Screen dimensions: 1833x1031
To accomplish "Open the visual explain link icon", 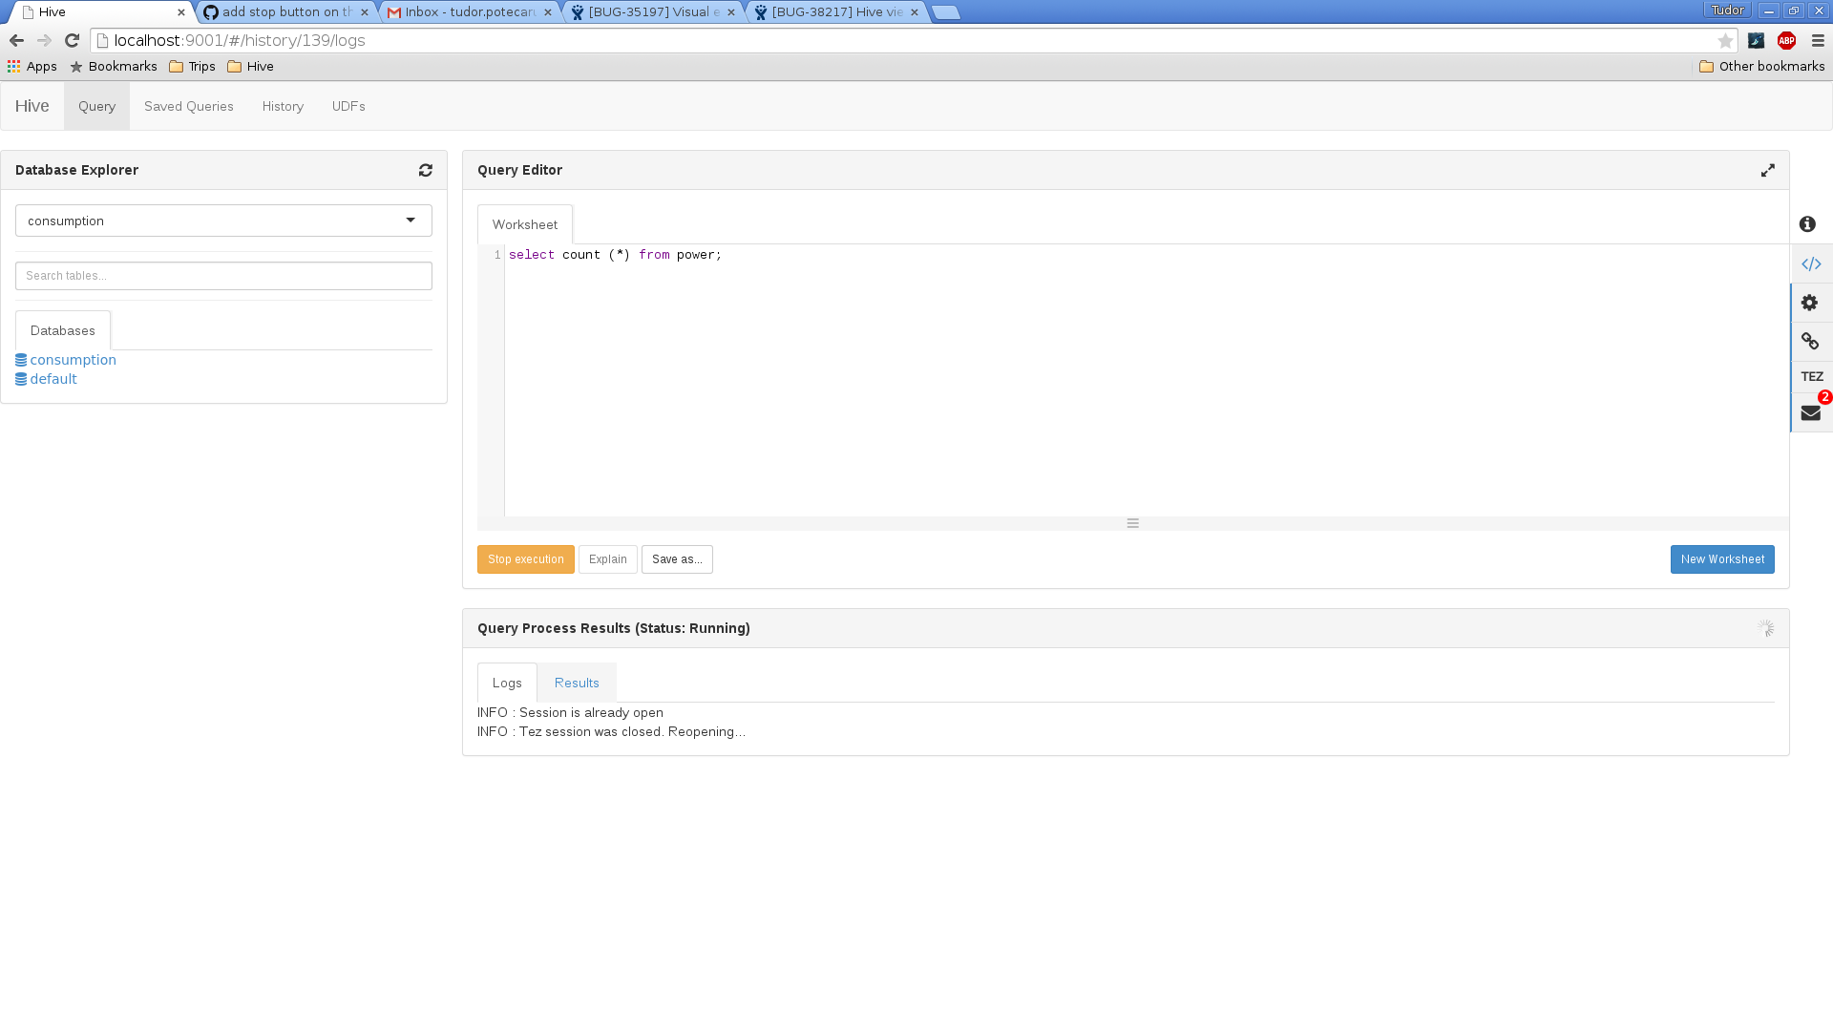I will click(x=1810, y=341).
